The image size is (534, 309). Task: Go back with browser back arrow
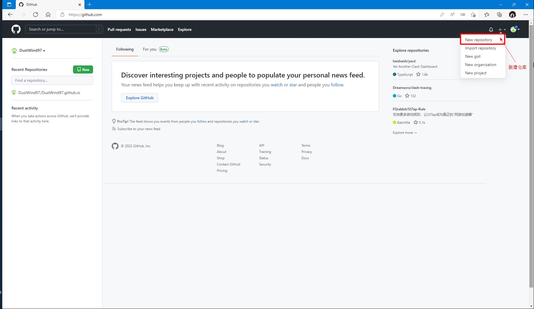10,15
